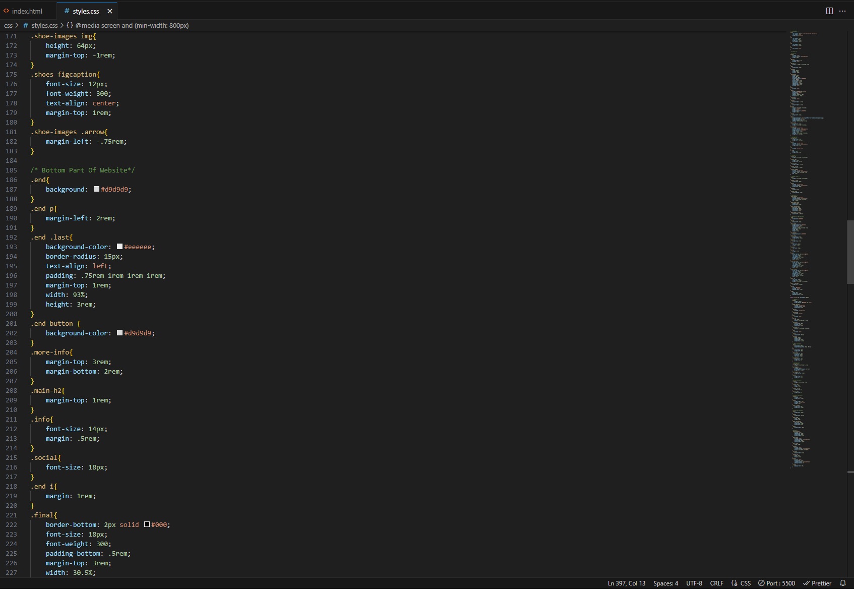Click the Prettier status bar item

tap(817, 583)
